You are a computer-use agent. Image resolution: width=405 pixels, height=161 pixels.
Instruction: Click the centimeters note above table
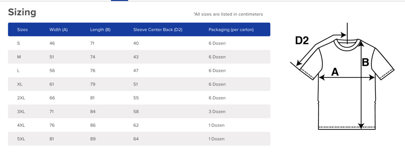(x=228, y=14)
